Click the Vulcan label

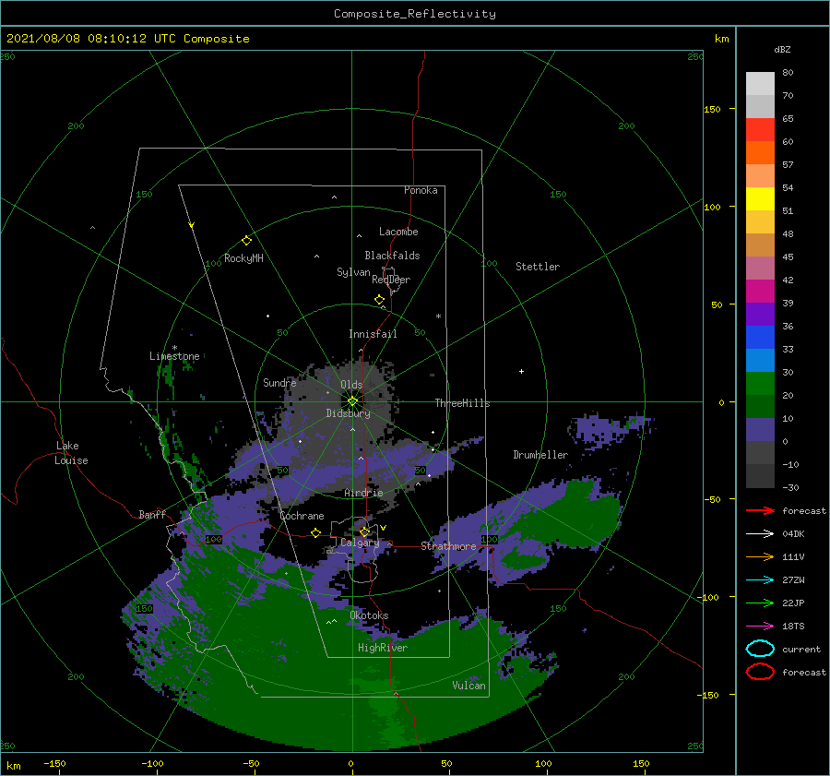(x=468, y=685)
